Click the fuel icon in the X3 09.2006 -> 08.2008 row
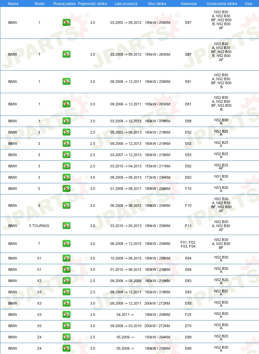This screenshot has height=354, width=259. click(66, 281)
